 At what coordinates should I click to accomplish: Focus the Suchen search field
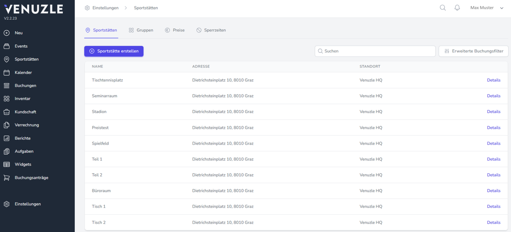point(375,51)
